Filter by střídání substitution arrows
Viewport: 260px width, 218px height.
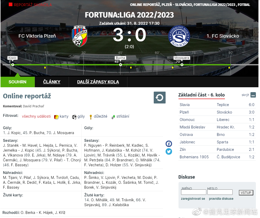(113, 117)
